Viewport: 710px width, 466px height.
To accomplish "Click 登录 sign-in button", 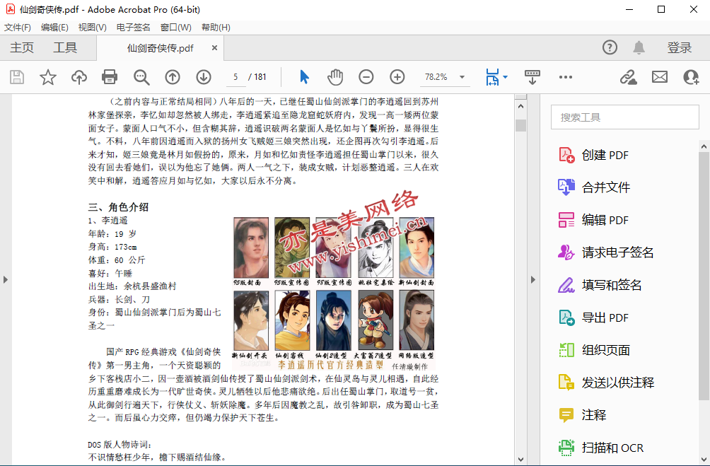I will [x=679, y=47].
